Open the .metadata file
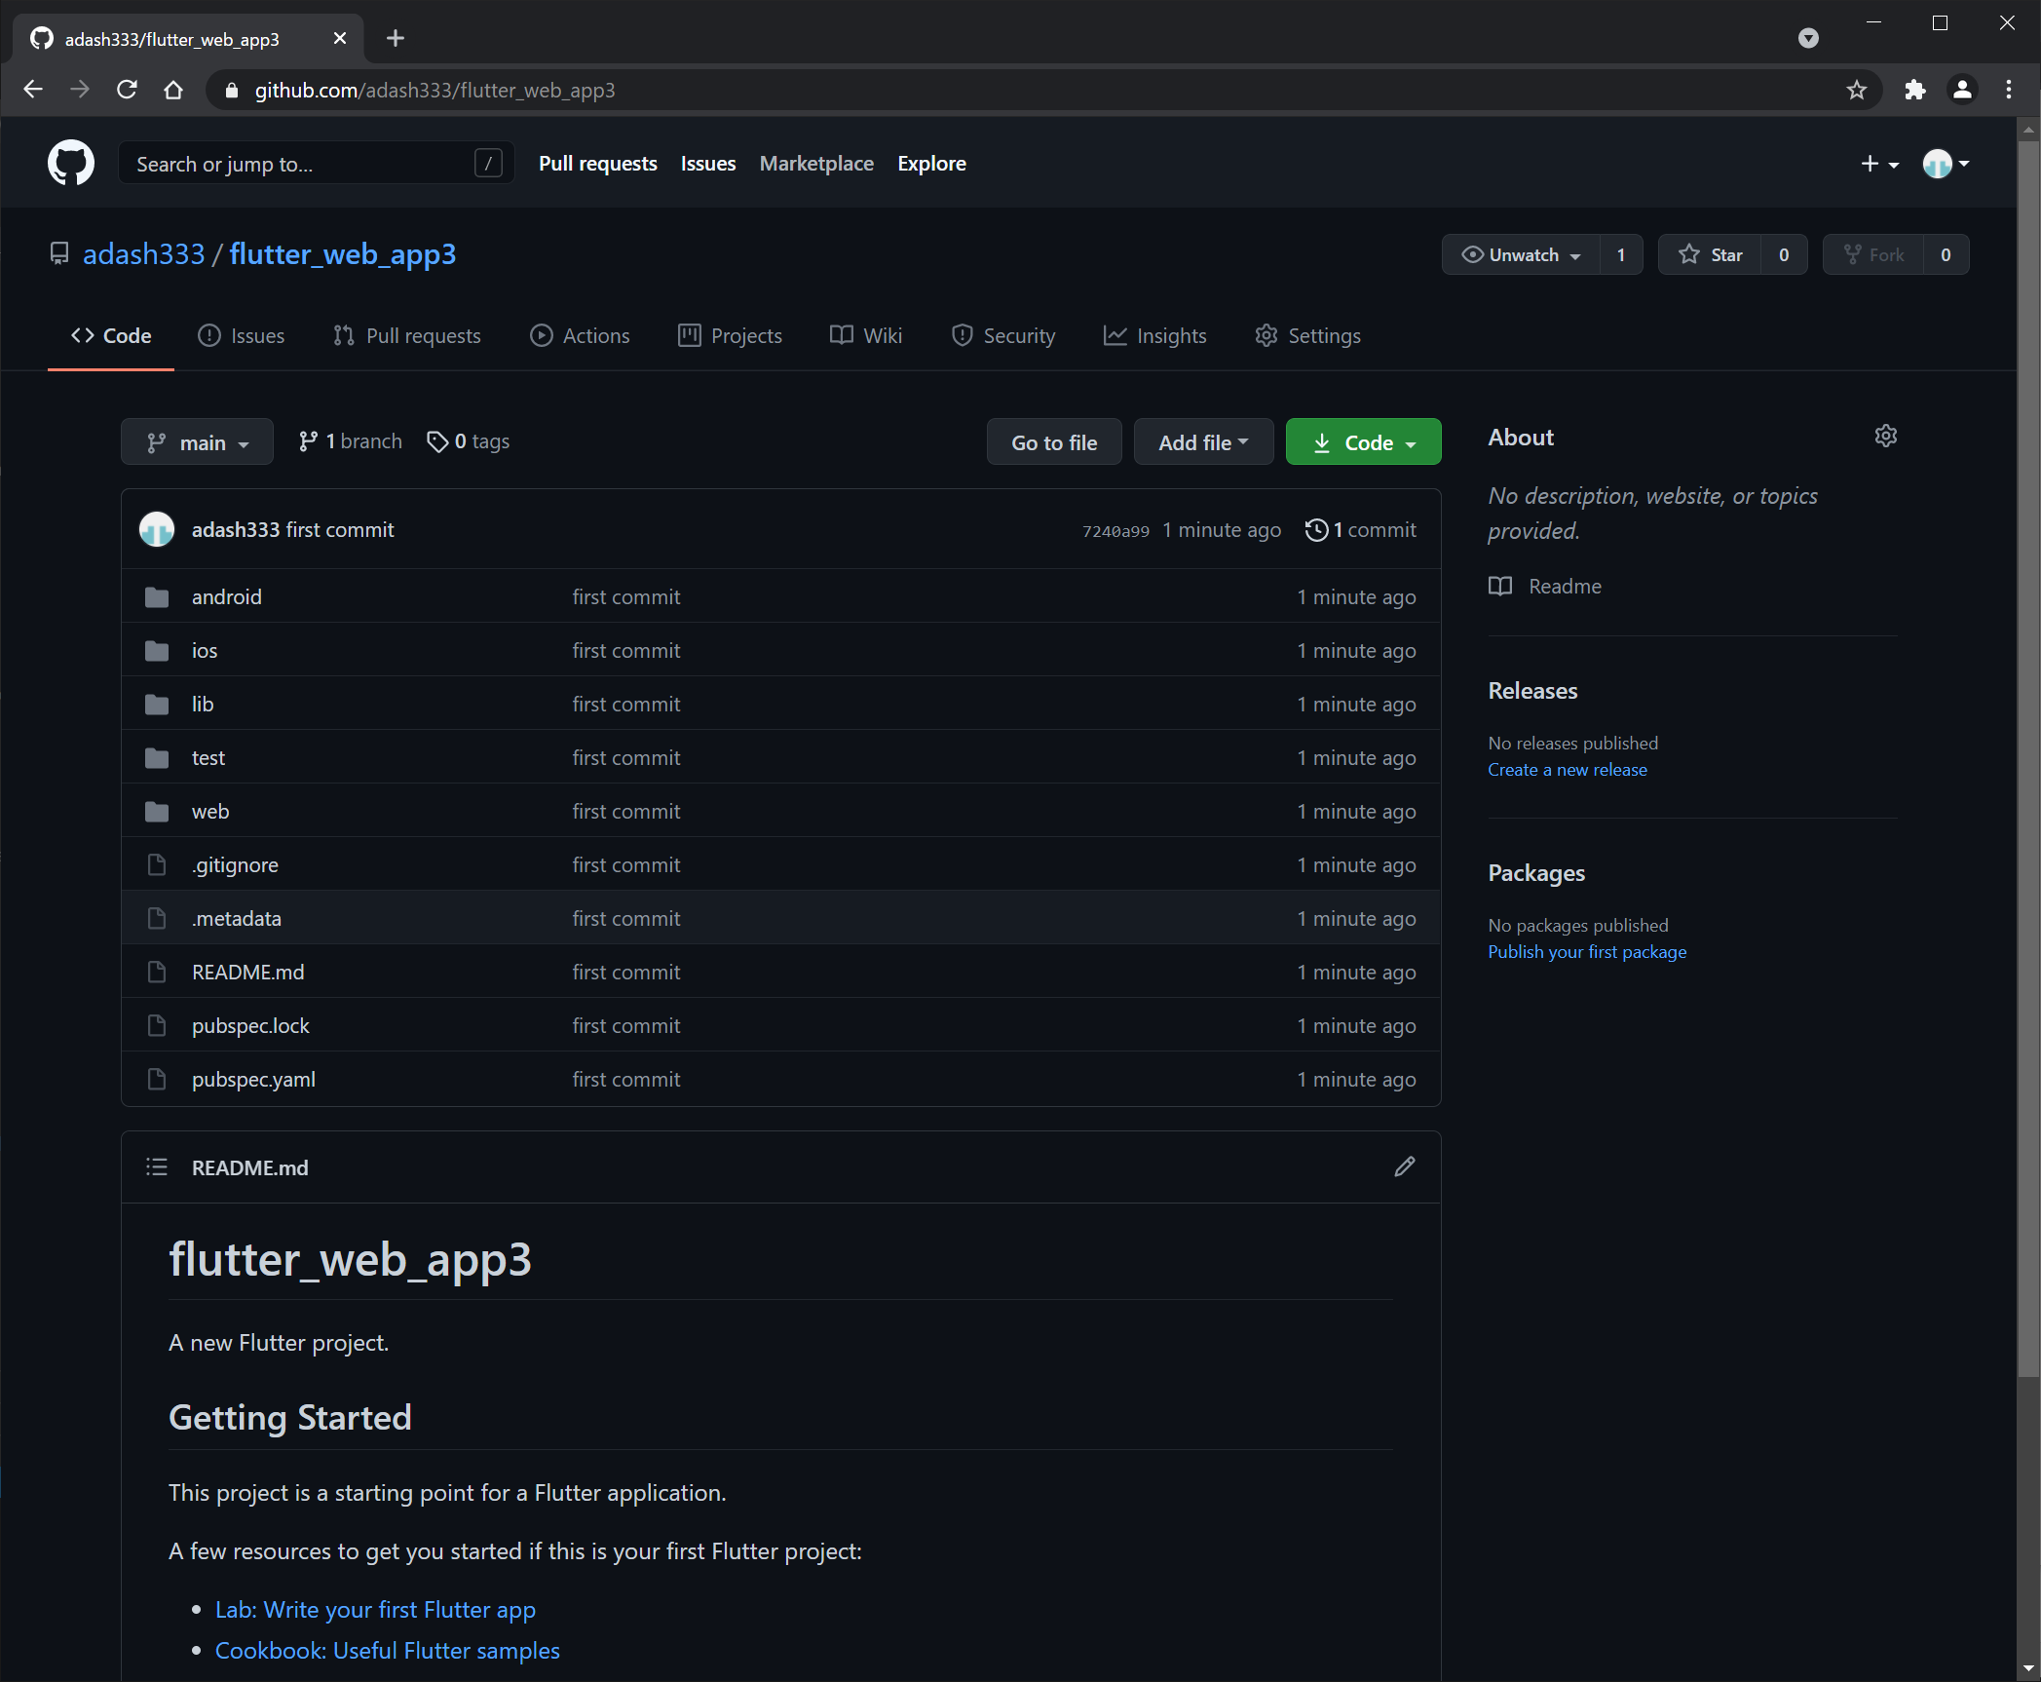 pos(237,918)
